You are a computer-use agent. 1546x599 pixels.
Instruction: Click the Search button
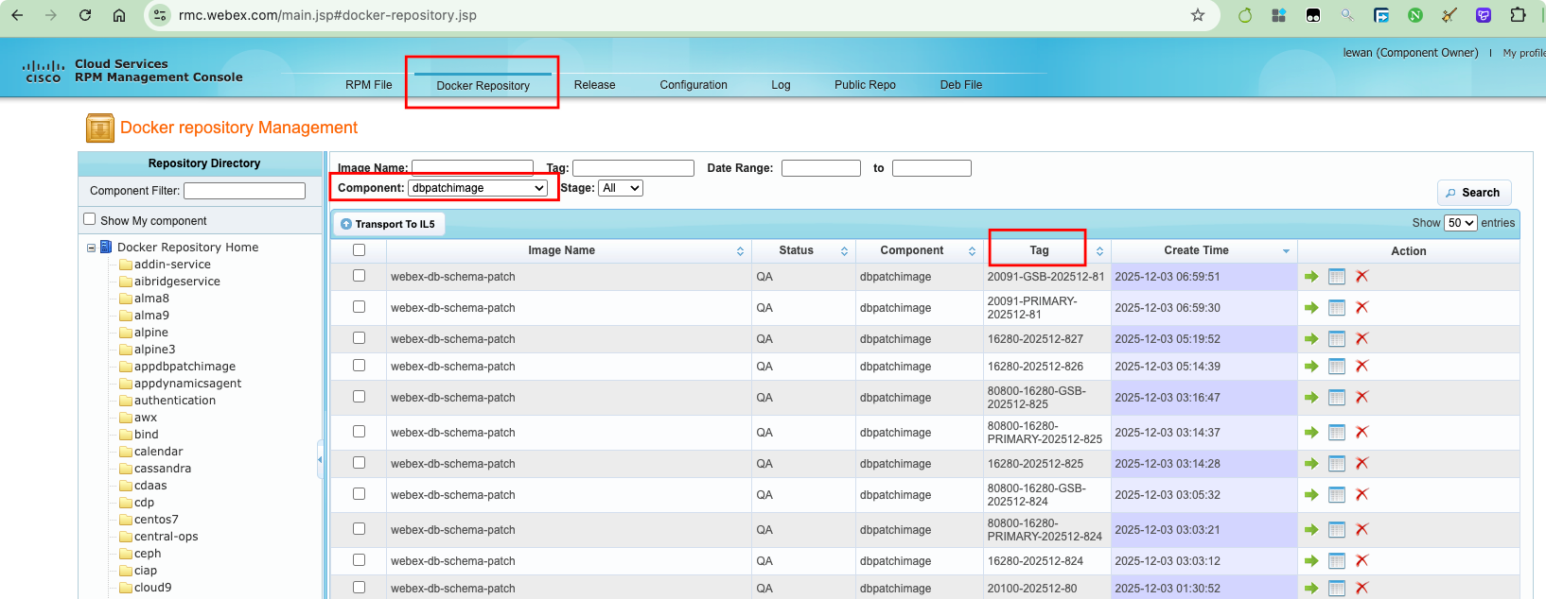(1474, 193)
